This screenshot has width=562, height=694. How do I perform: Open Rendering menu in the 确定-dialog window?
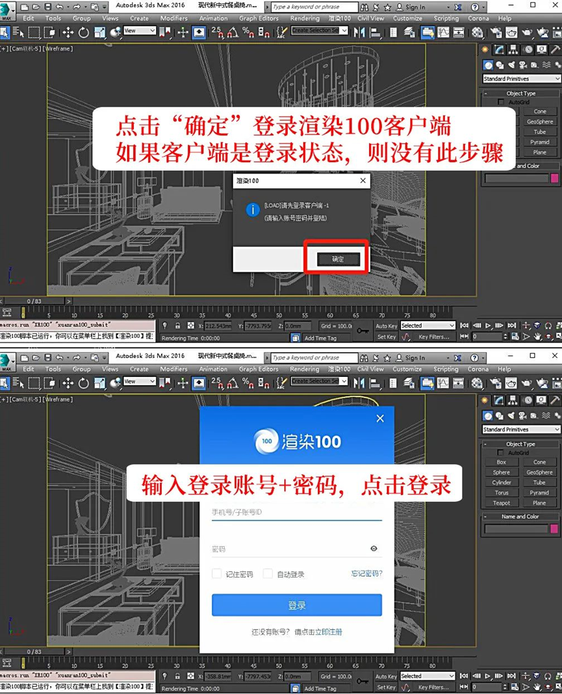pos(305,18)
